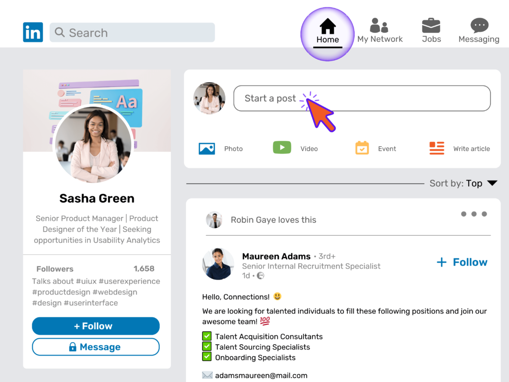Click the Message button on Sasha's profile
509x382 pixels.
pos(95,347)
